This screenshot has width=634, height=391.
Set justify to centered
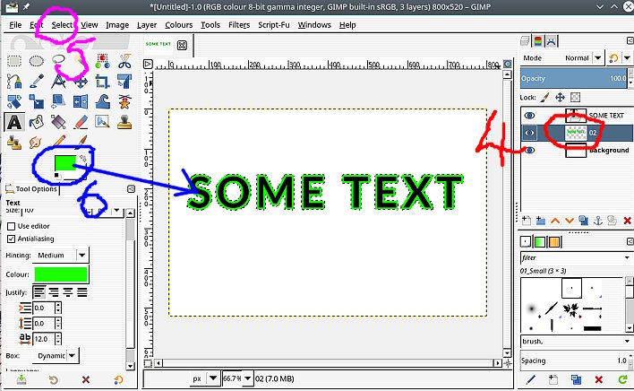[68, 291]
